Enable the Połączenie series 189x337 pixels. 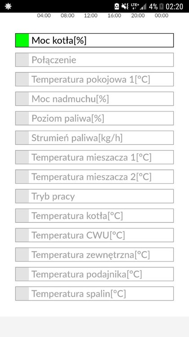tap(94, 60)
